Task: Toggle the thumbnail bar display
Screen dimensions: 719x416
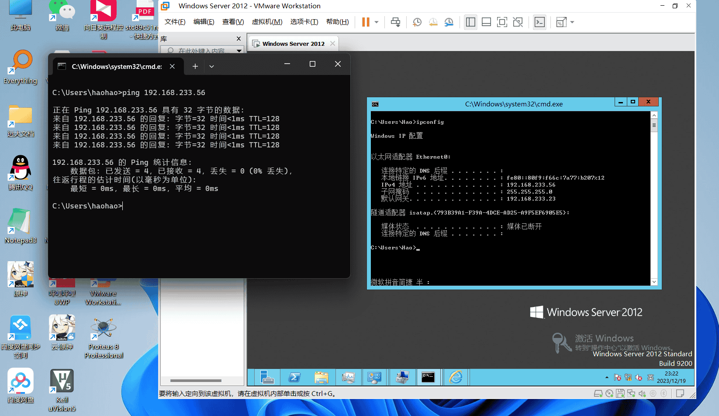Action: pos(486,22)
